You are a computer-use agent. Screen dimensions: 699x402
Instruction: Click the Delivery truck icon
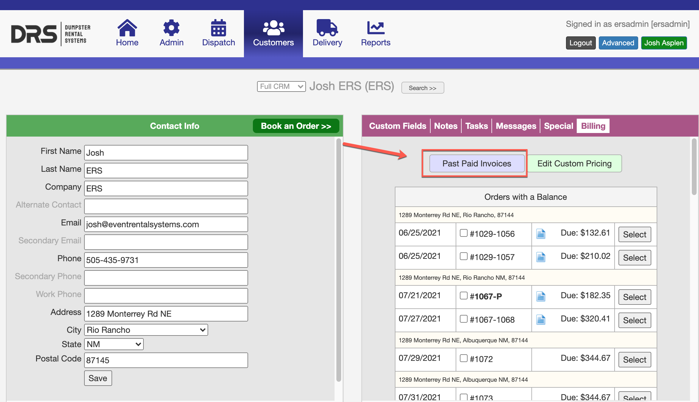click(327, 28)
